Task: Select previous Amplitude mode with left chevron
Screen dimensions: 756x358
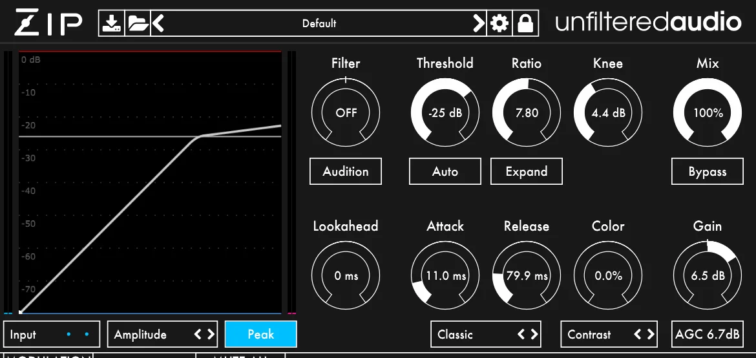Action: coord(198,334)
